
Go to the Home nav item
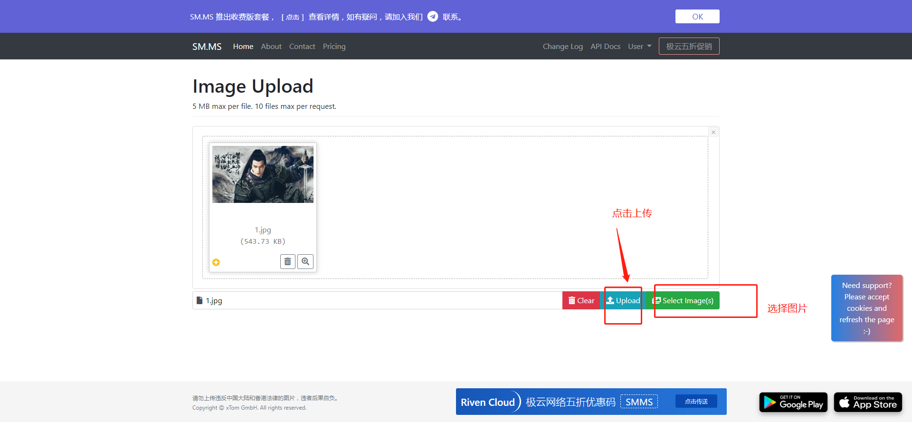[x=243, y=47]
